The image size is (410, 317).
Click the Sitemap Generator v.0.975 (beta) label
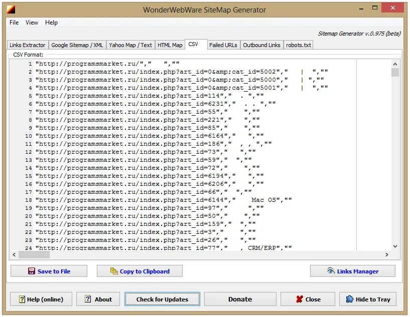tap(359, 34)
